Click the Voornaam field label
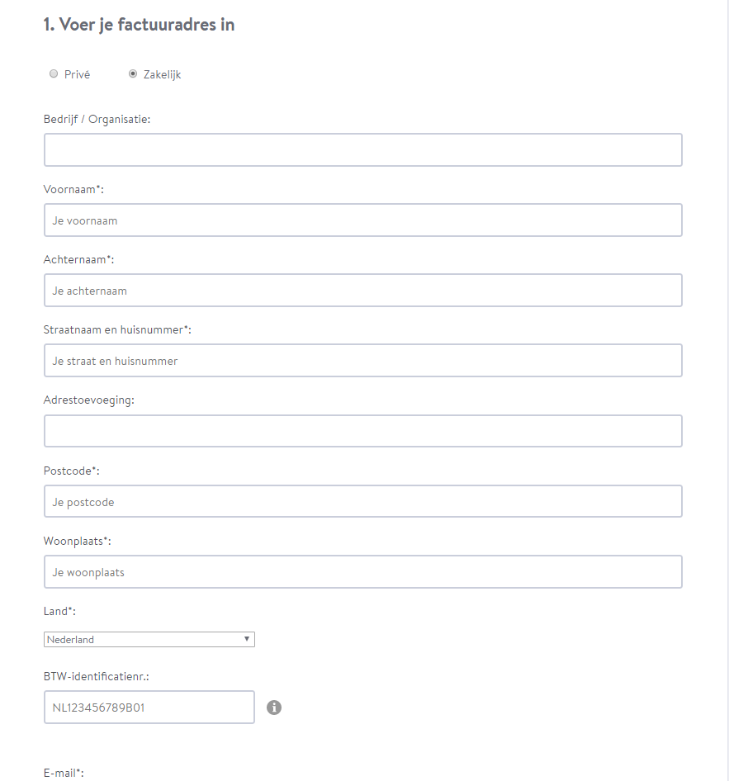Viewport: 729px width, 781px height. tap(73, 189)
